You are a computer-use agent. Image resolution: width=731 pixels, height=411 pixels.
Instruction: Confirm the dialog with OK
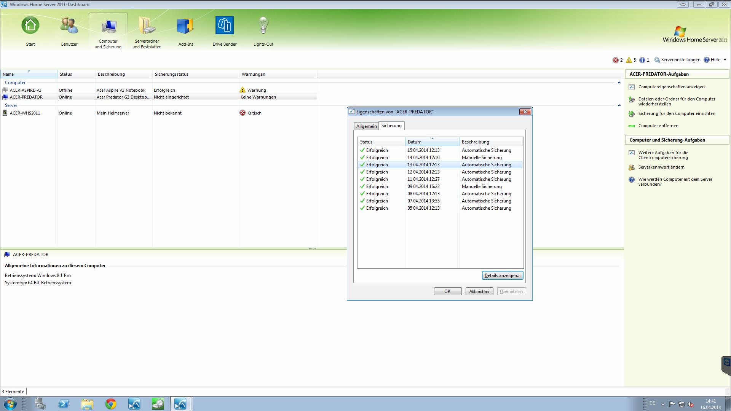pos(448,292)
